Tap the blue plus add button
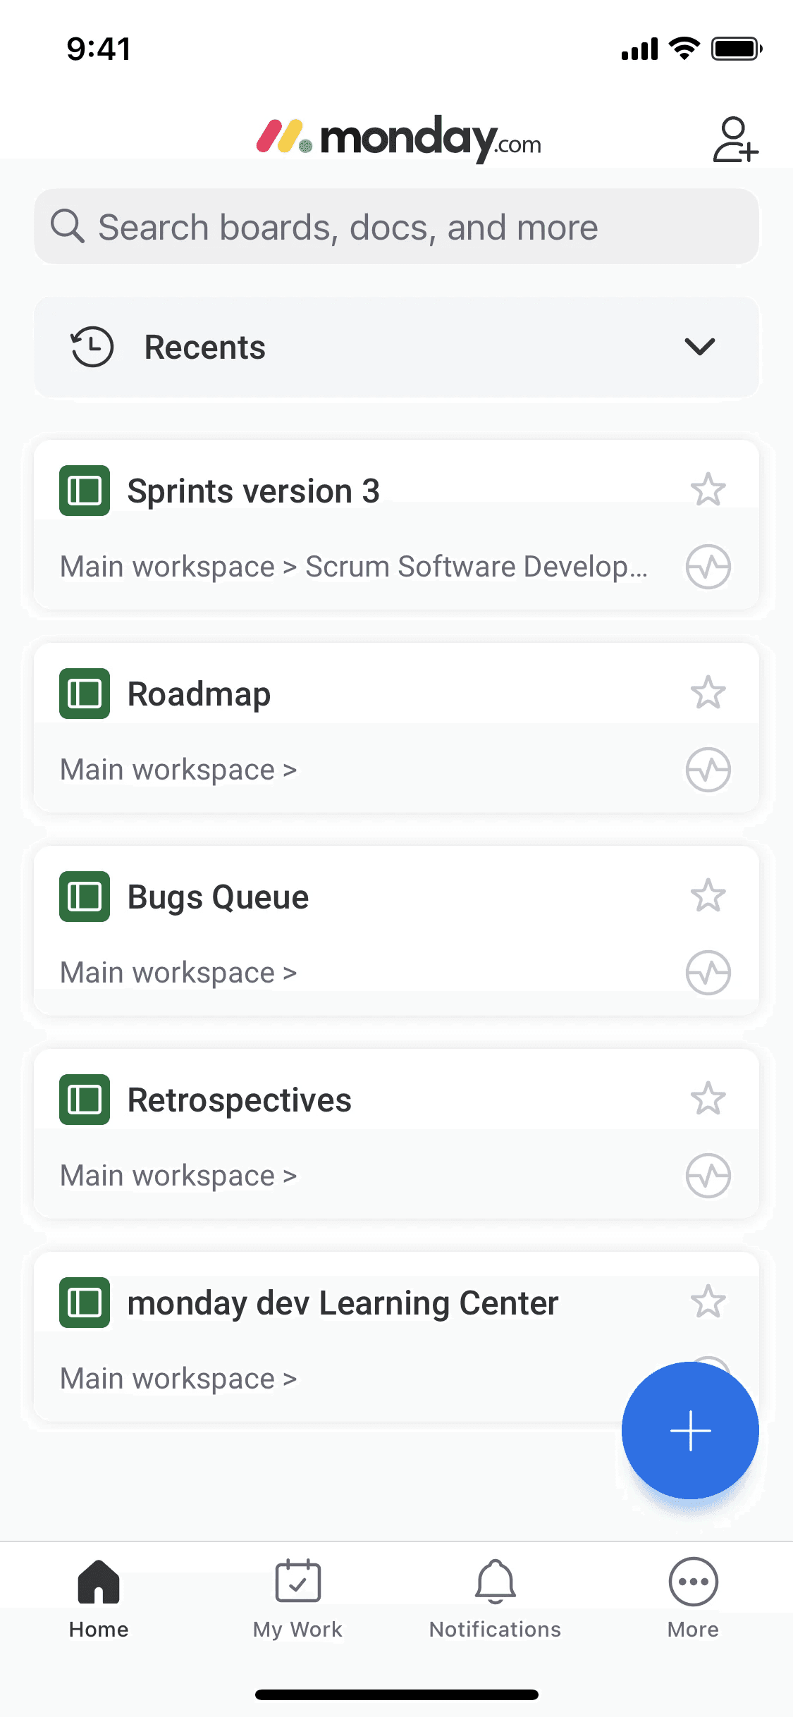This screenshot has height=1717, width=793. pos(690,1430)
